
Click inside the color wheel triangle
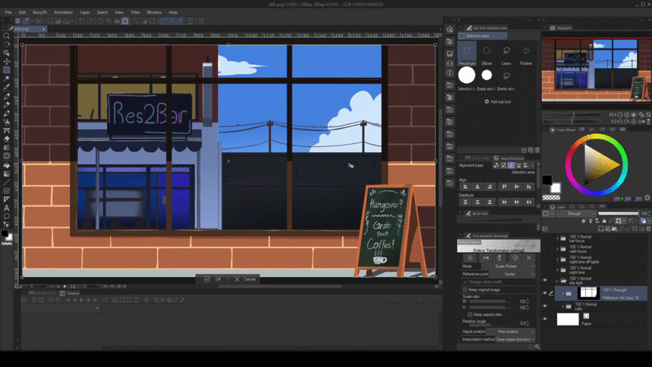click(x=598, y=164)
